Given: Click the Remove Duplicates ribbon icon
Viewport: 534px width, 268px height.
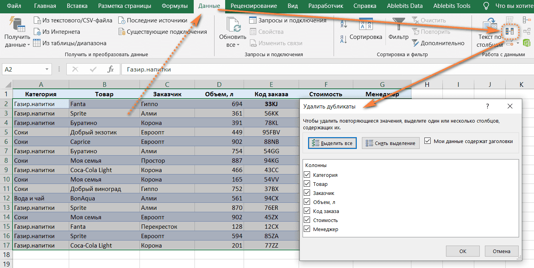Looking at the screenshot, I should (510, 31).
